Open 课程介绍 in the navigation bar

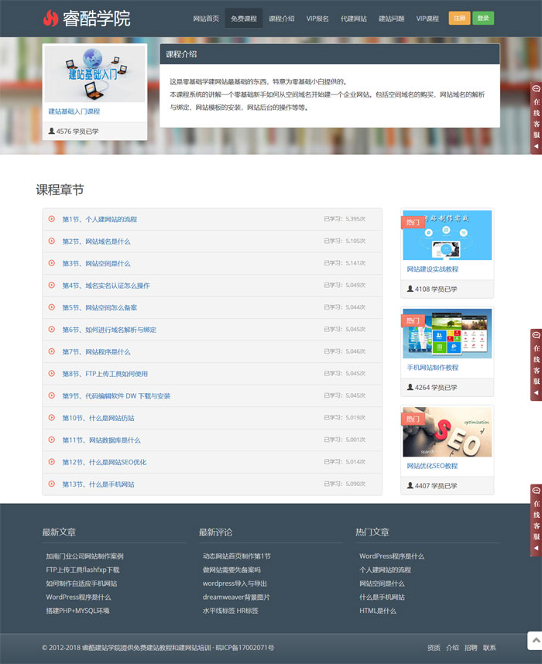pyautogui.click(x=281, y=19)
